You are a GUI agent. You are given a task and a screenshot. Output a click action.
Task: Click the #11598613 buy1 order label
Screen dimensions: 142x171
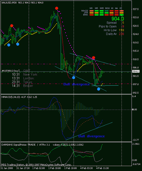pyautogui.click(x=11, y=71)
